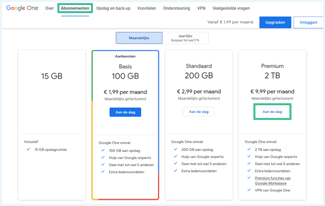Click the 'Vanaf € 1,99 per maand' text
The image size is (325, 206).
[x=230, y=22]
